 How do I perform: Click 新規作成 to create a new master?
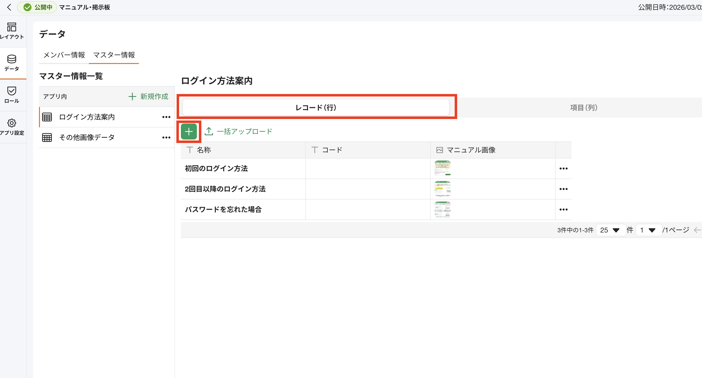148,96
